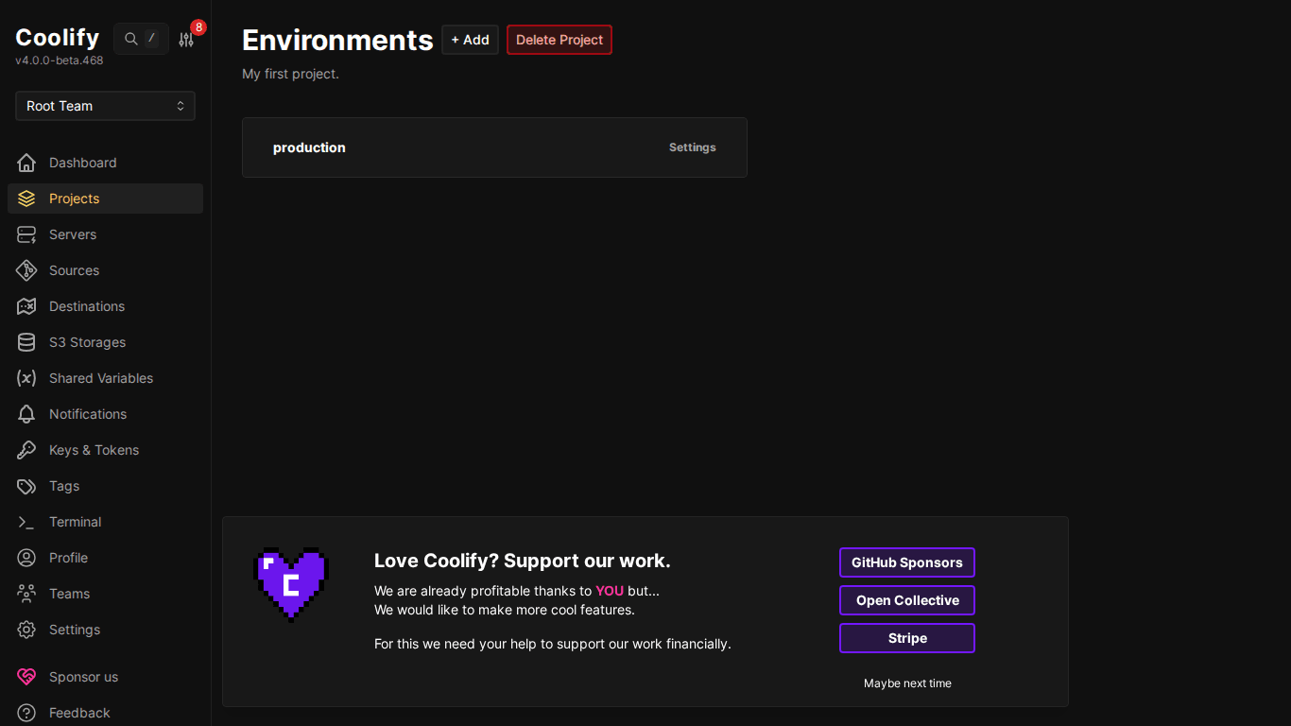Open Settings in the sidebar
This screenshot has width=1291, height=726.
click(74, 630)
